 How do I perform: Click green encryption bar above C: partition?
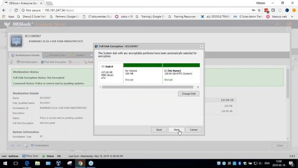coord(181,65)
